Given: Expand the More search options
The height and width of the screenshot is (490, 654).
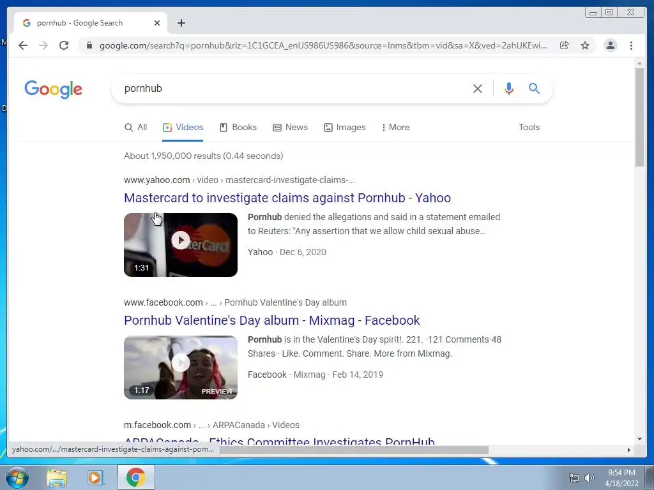Looking at the screenshot, I should [395, 128].
